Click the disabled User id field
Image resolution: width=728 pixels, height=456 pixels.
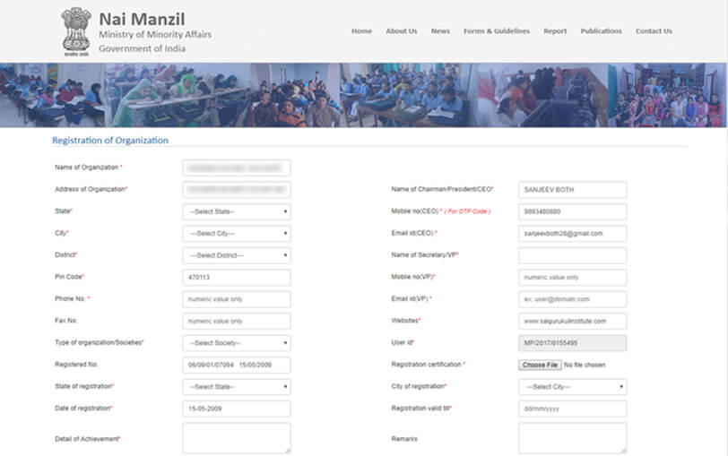tap(573, 343)
